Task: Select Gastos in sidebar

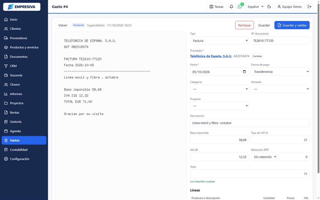Action: pos(24,140)
